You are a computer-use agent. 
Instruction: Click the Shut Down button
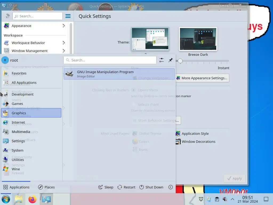151,187
